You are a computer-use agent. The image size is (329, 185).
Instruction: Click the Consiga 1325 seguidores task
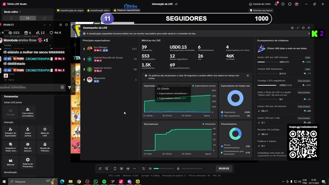click(x=284, y=83)
